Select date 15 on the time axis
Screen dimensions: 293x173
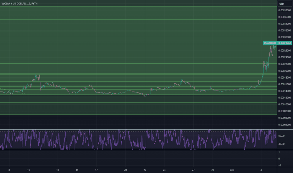(x=77, y=170)
